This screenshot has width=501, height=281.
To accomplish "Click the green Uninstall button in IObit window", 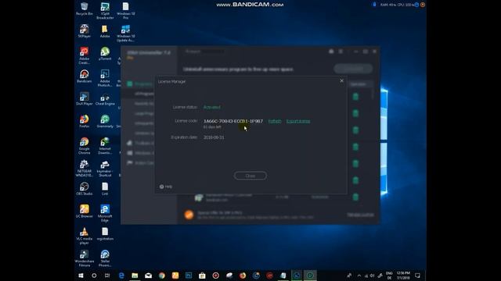I will pos(353,69).
